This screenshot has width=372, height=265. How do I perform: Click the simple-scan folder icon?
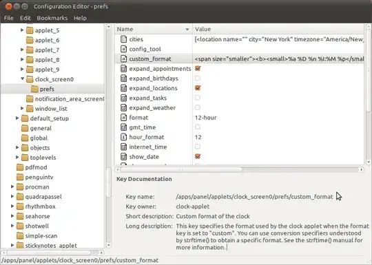point(20,236)
